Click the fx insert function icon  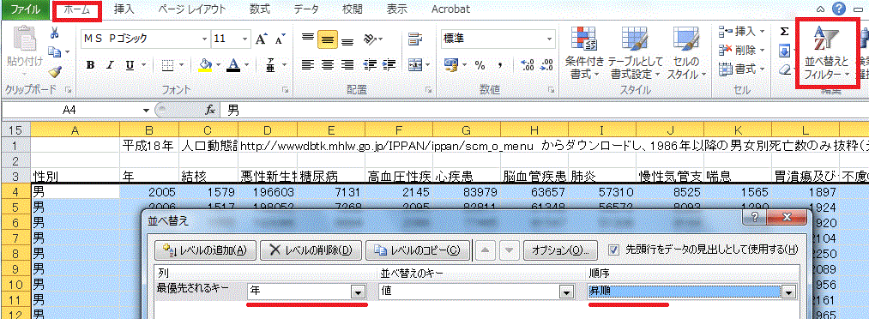[210, 111]
